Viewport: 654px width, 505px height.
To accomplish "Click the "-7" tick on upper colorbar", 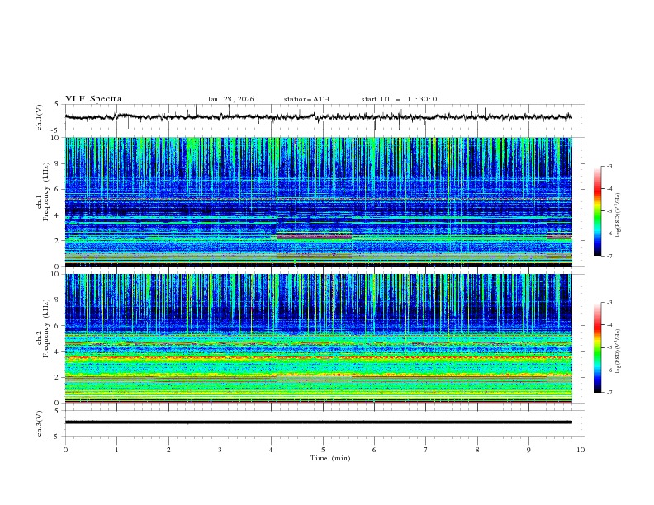I will point(609,256).
